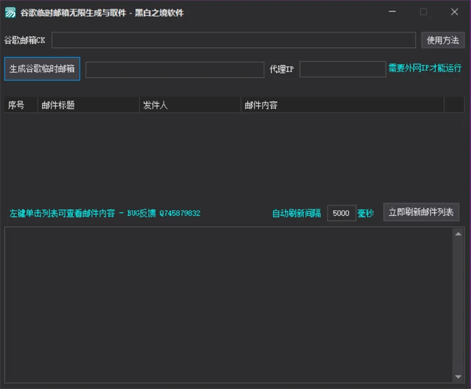The width and height of the screenshot is (471, 389).
Task: Click the 序号 column header
Action: [x=21, y=105]
